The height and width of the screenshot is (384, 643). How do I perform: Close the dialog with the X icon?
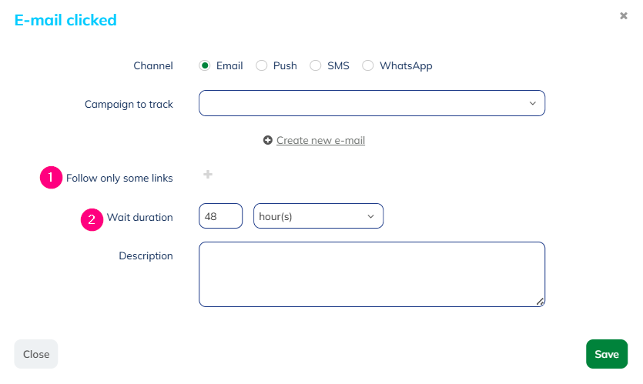tap(623, 15)
